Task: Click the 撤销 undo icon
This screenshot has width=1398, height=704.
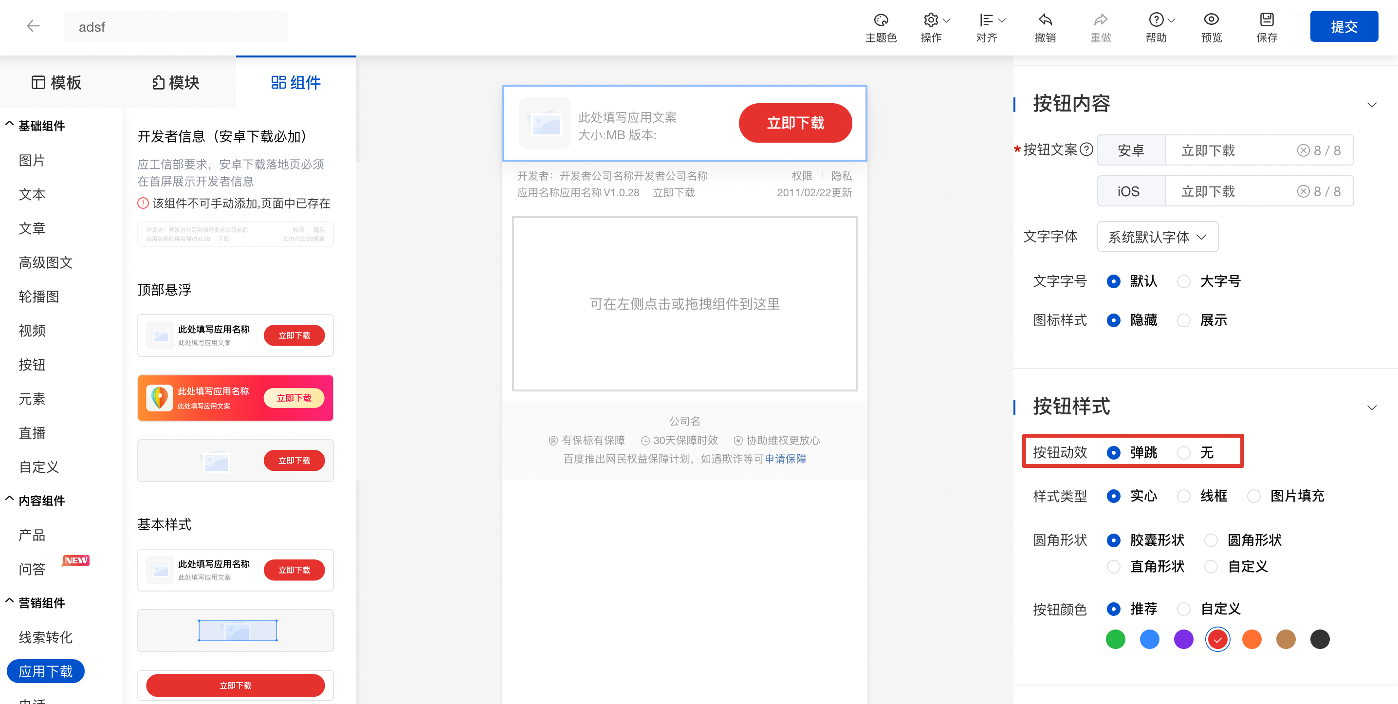Action: (1045, 26)
